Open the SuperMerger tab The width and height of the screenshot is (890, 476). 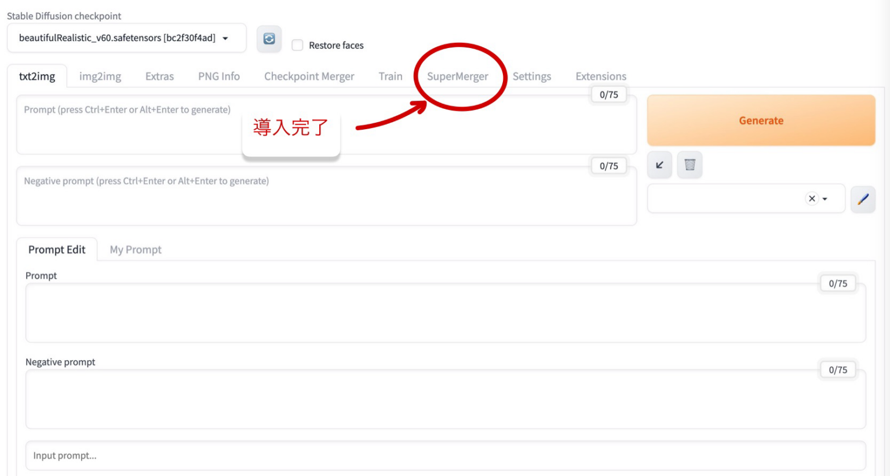(457, 76)
